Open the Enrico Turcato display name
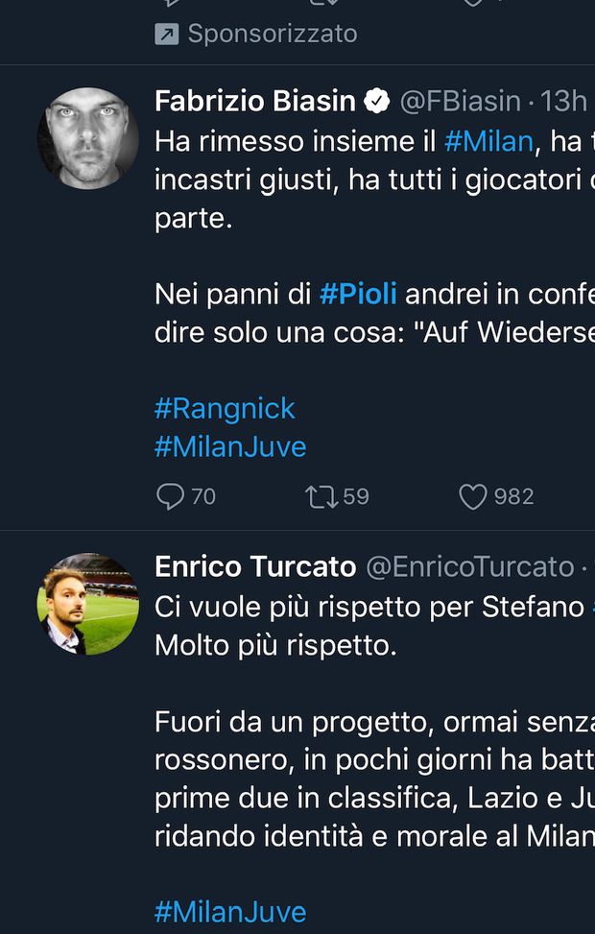 tap(255, 567)
